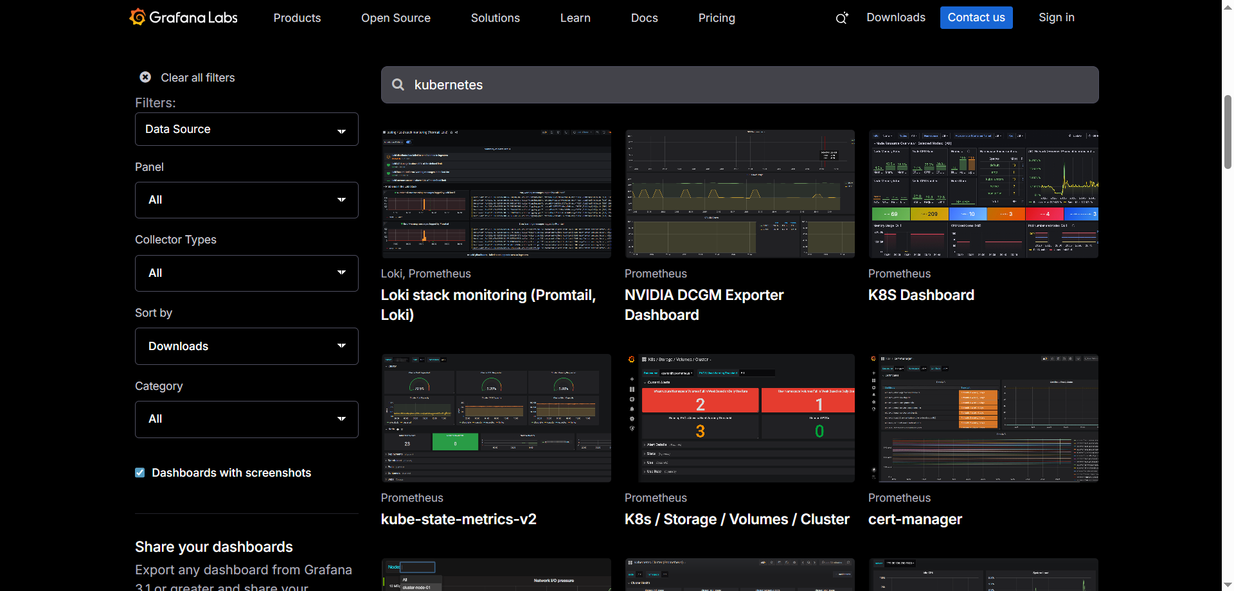The image size is (1234, 591).
Task: Click 'Prometheus' label above kube-state-metrics-v2
Action: (x=412, y=498)
